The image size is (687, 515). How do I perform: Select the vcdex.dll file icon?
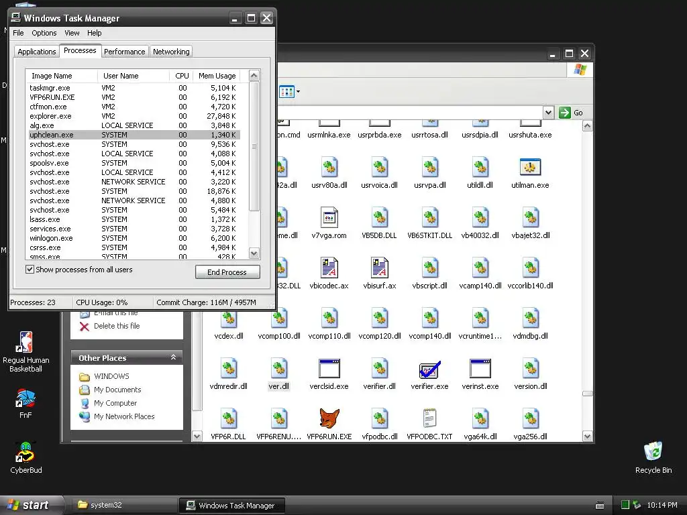(229, 319)
